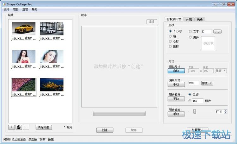Screen dimensions: 237x144
Task: Open the 选项 menu
Action: tap(25, 9)
